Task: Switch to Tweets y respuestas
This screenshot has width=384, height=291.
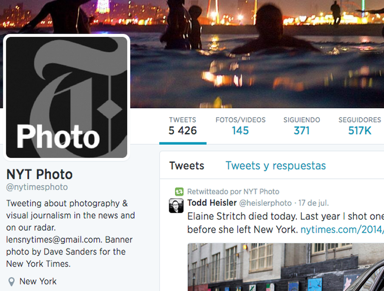Action: (x=276, y=166)
